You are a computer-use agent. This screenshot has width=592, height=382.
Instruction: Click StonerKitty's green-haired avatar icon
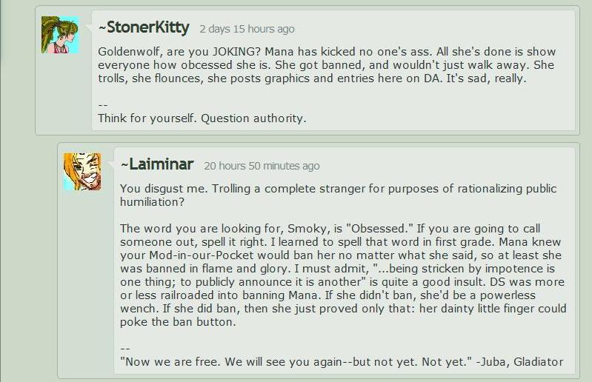point(60,35)
